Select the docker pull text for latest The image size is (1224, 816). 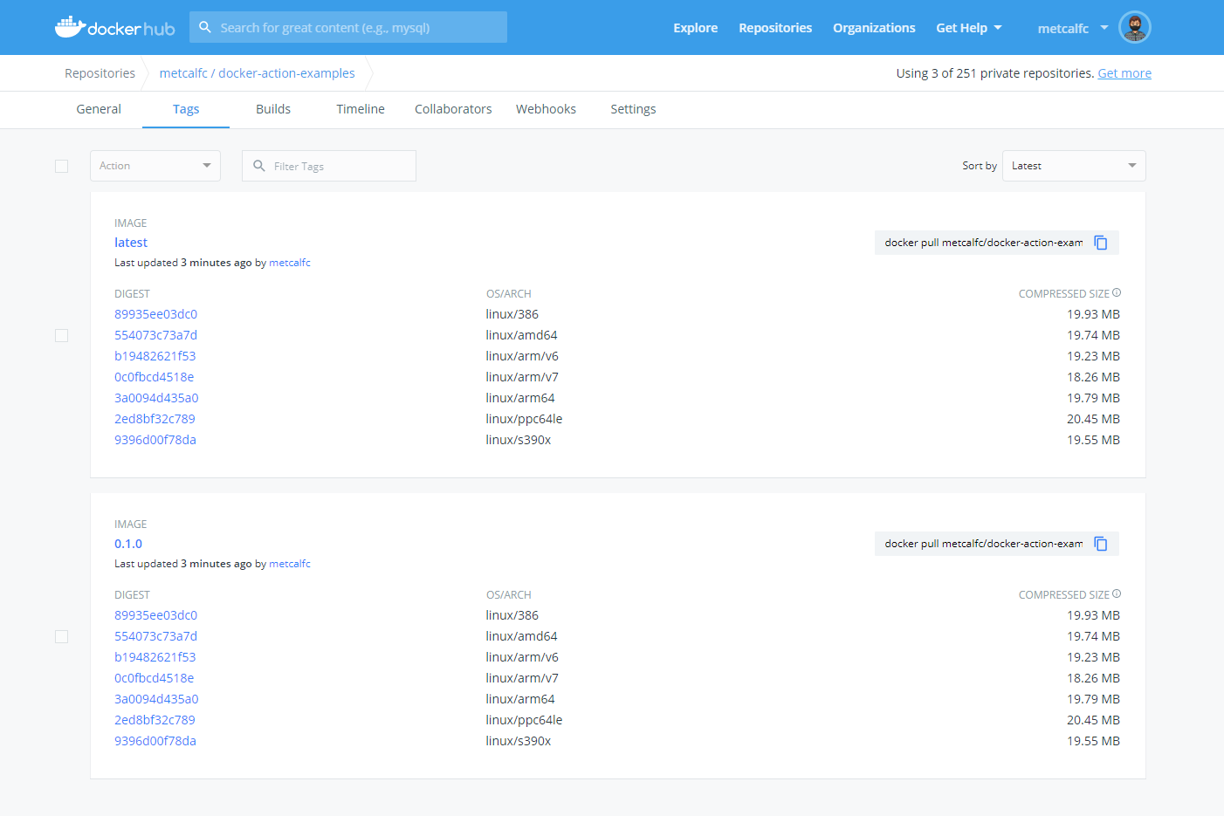[x=983, y=243]
